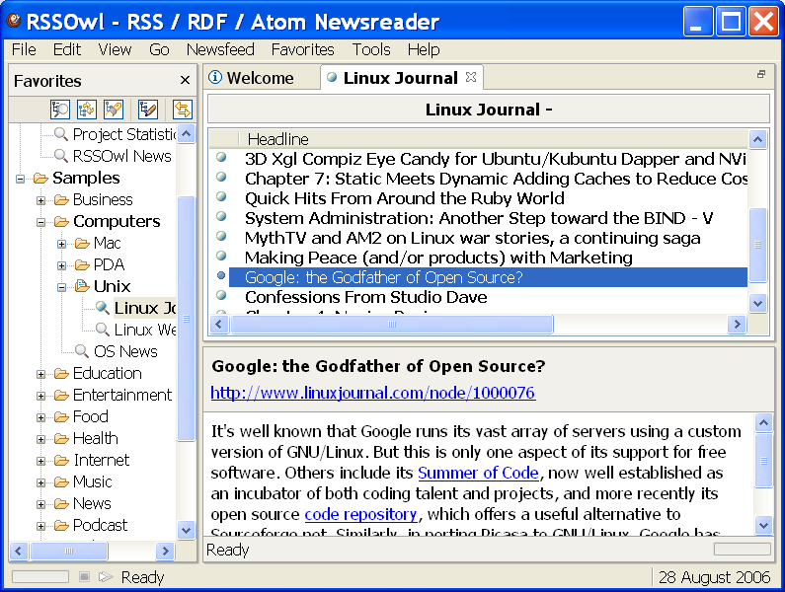Click the status bullet of Confessions From Studio Dave
The height and width of the screenshot is (592, 785).
(221, 295)
